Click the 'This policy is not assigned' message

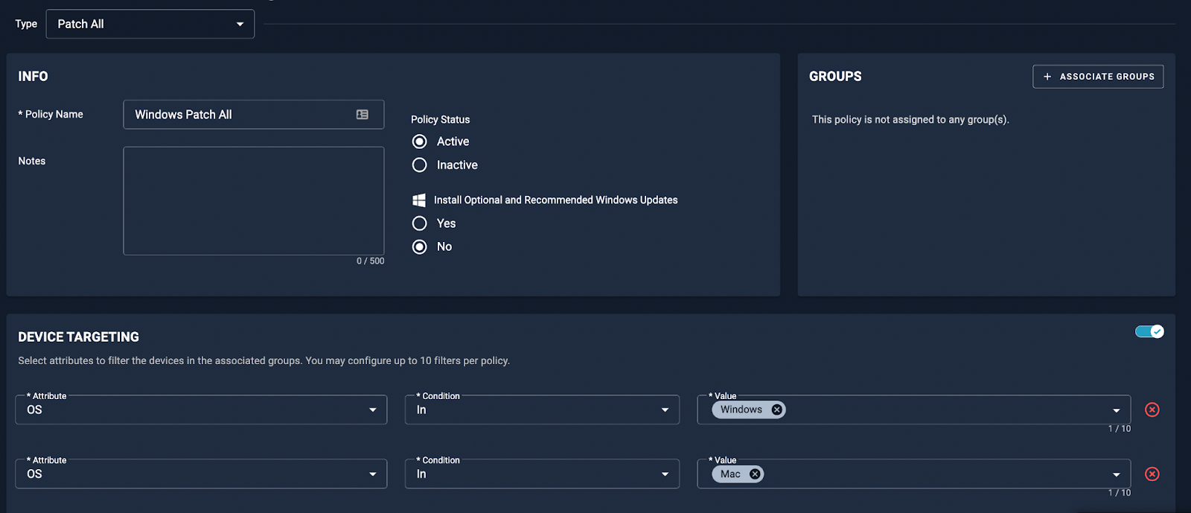(x=910, y=119)
